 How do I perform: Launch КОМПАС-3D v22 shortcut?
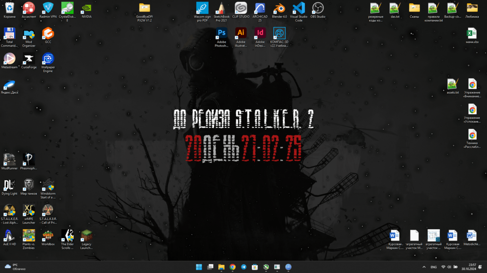(279, 37)
